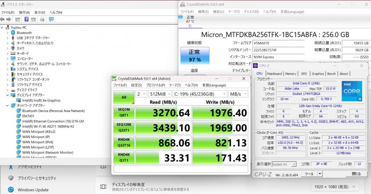Switch to the Mainboard tab in CPU-Z
The height and width of the screenshot is (194, 371).
(x=275, y=74)
